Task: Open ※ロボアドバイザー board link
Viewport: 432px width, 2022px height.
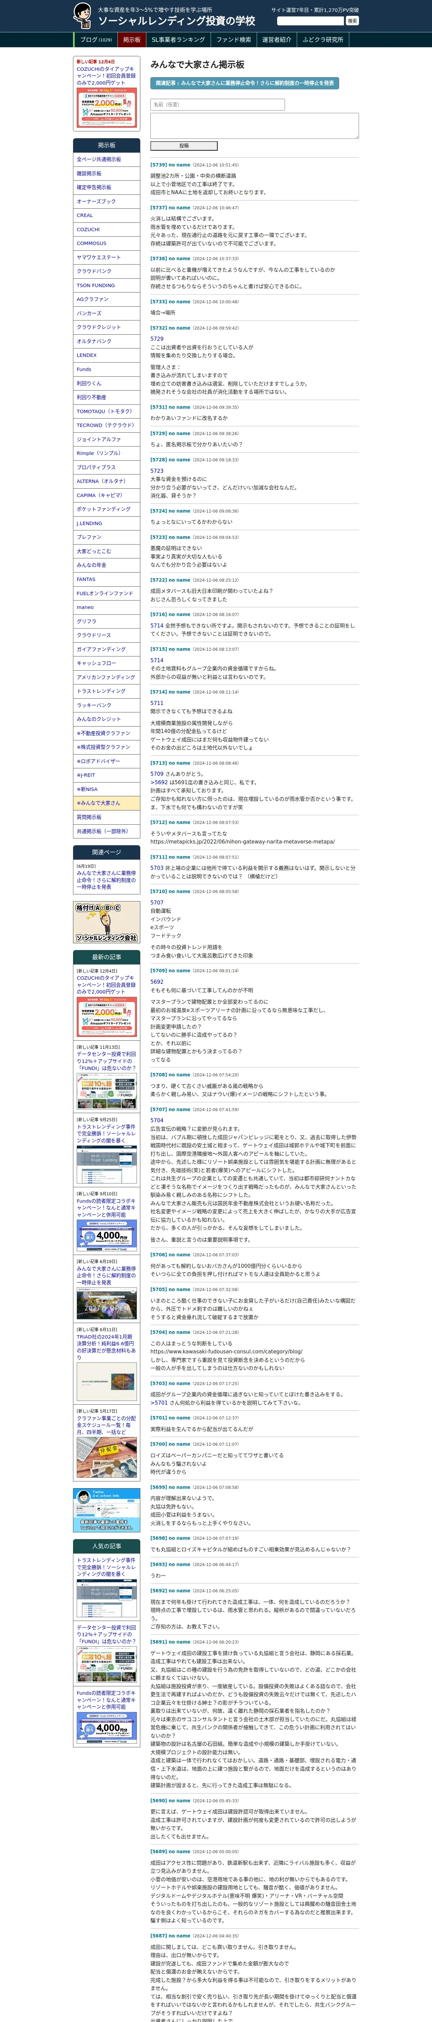Action: [x=107, y=761]
